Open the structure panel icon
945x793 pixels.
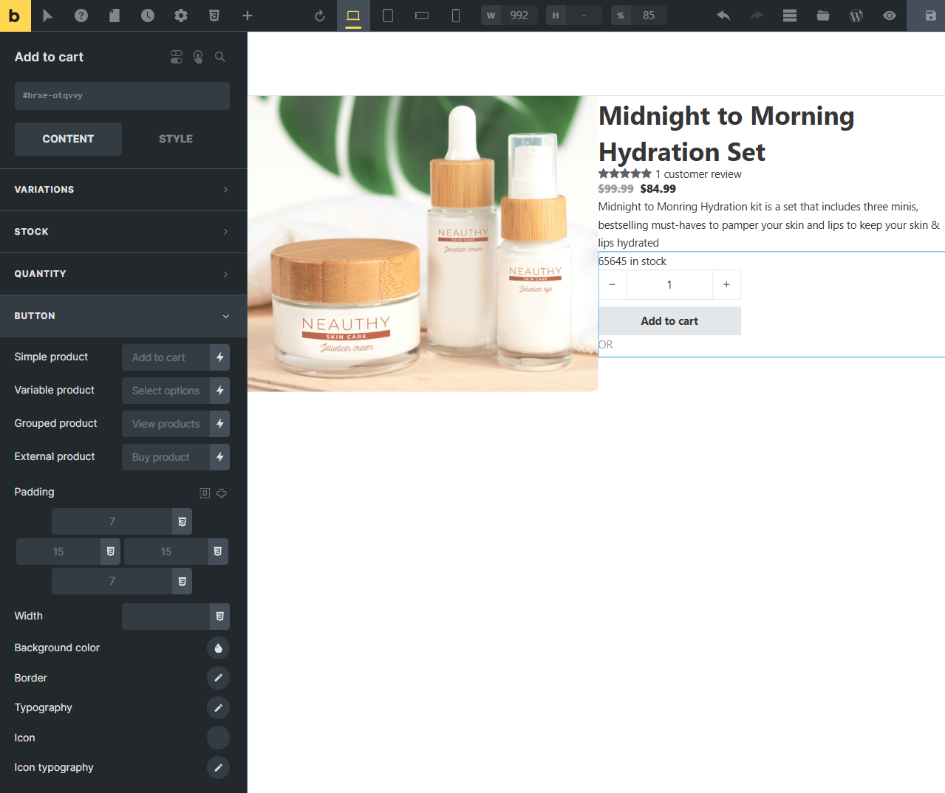pos(790,16)
